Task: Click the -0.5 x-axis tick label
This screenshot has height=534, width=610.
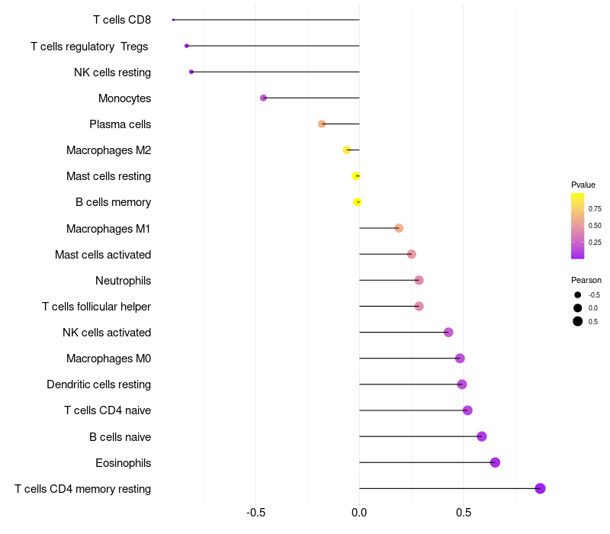Action: pos(256,513)
